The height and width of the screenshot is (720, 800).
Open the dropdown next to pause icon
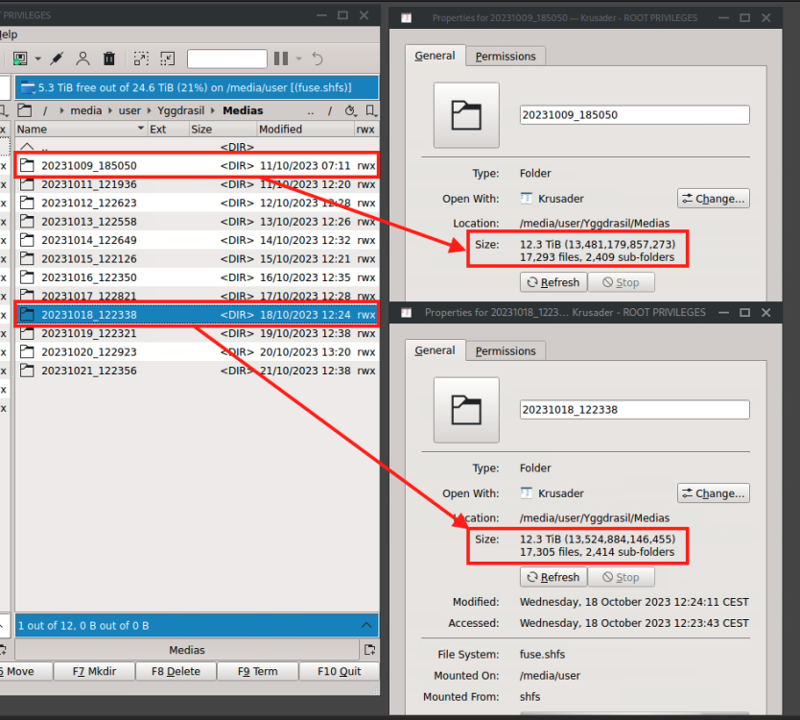[299, 59]
